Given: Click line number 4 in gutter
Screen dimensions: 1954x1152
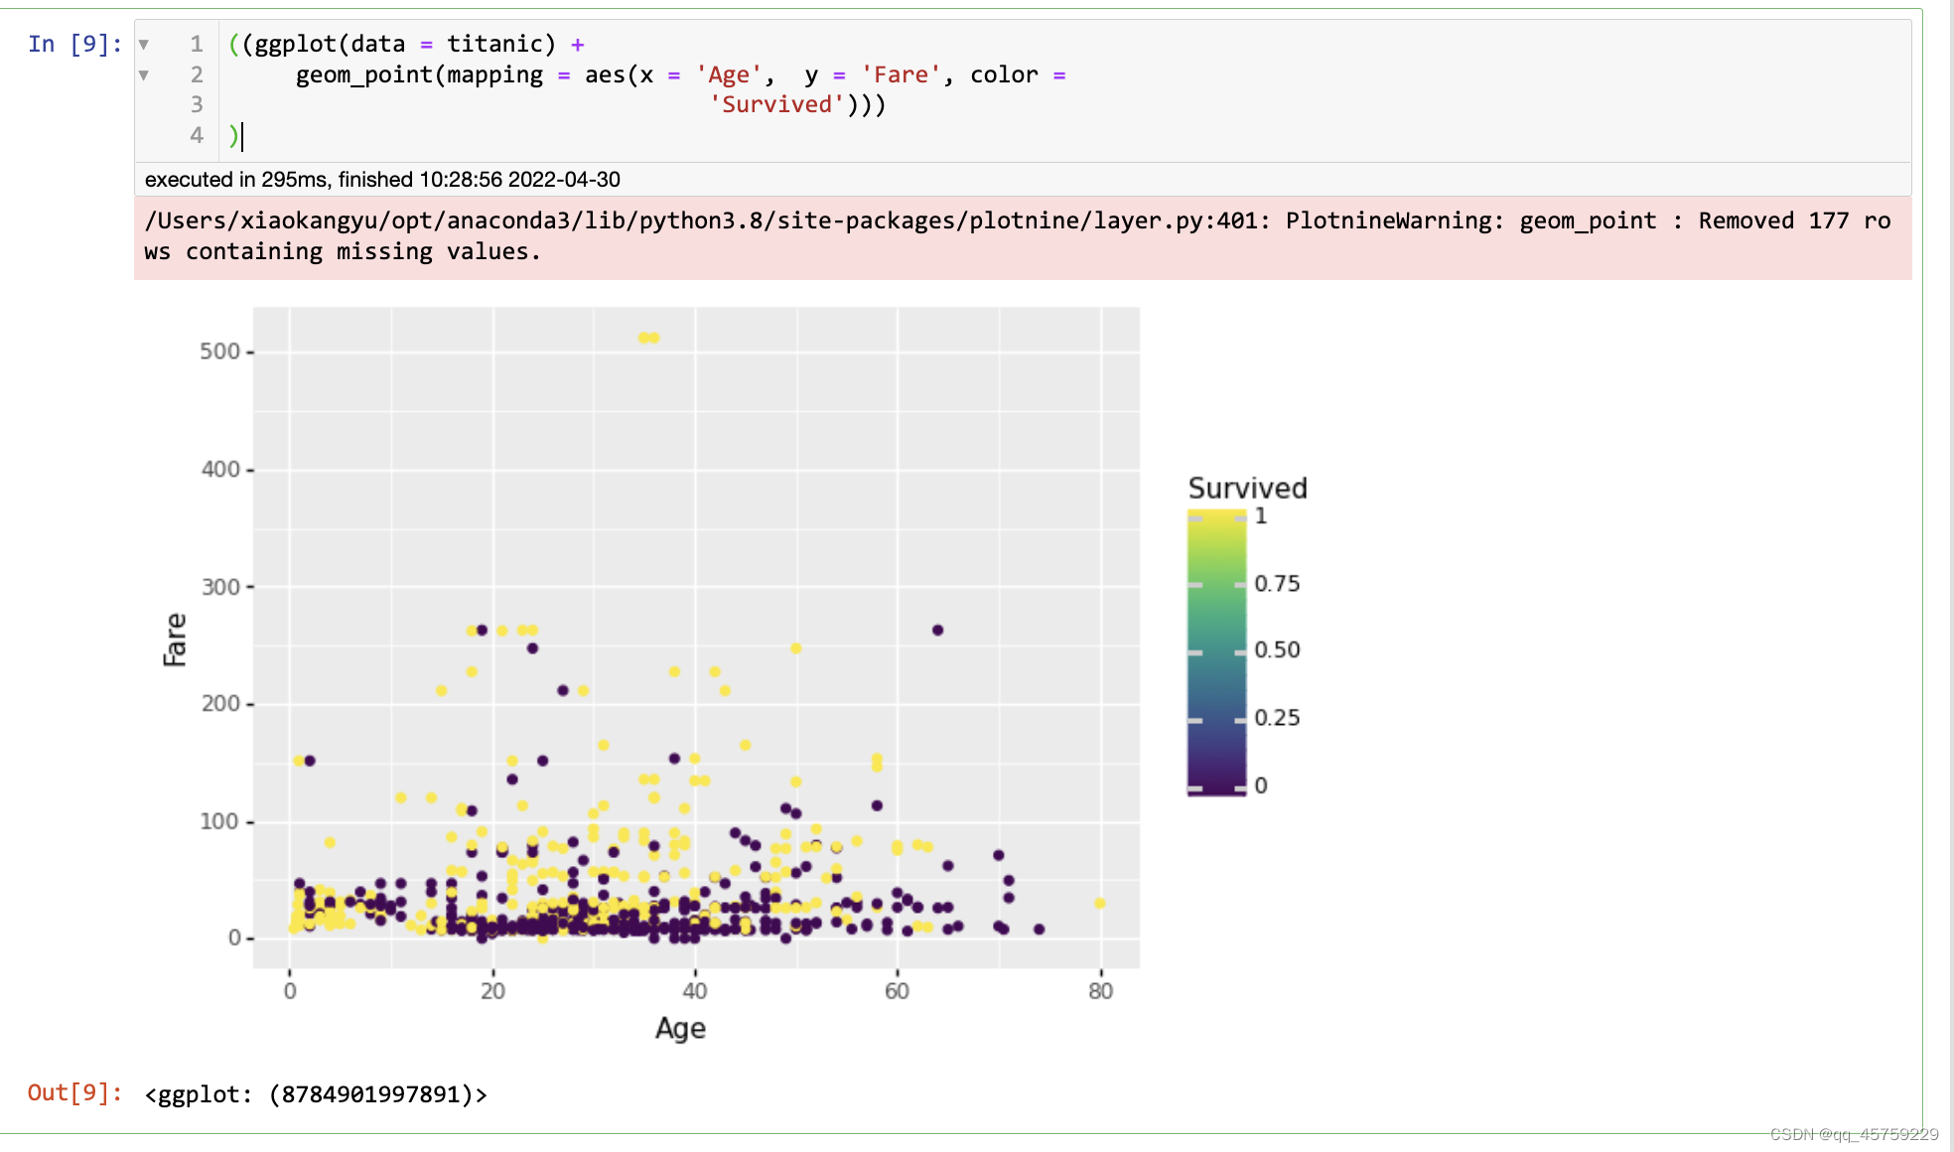Looking at the screenshot, I should (197, 136).
